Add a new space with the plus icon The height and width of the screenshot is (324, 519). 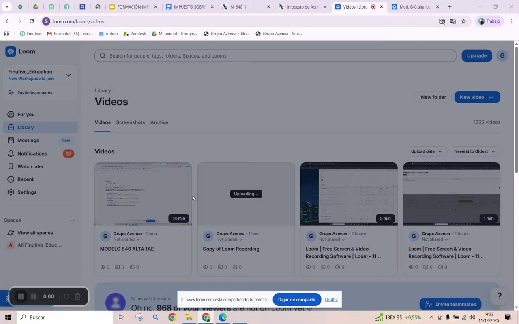coord(73,220)
